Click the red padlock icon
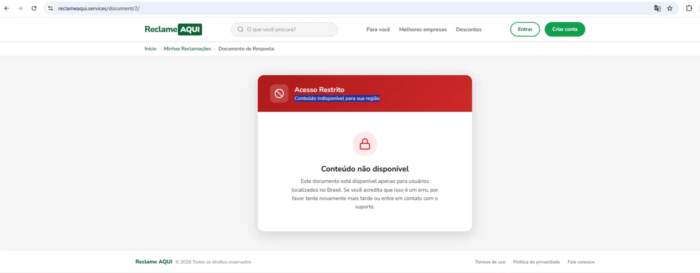700x273 pixels. (365, 144)
